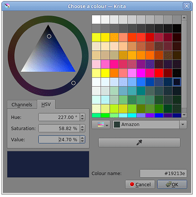
Task: Pick the white swatch in the palette's top-left
Action: click(96, 20)
